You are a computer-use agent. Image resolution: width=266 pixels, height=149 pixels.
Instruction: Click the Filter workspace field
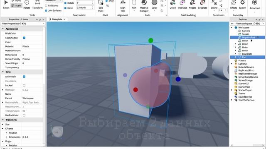[x=248, y=24]
